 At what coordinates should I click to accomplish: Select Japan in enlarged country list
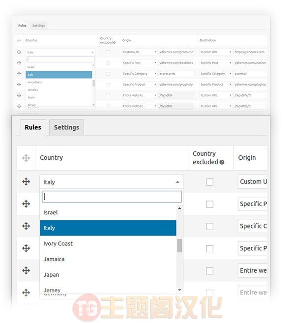[108, 275]
